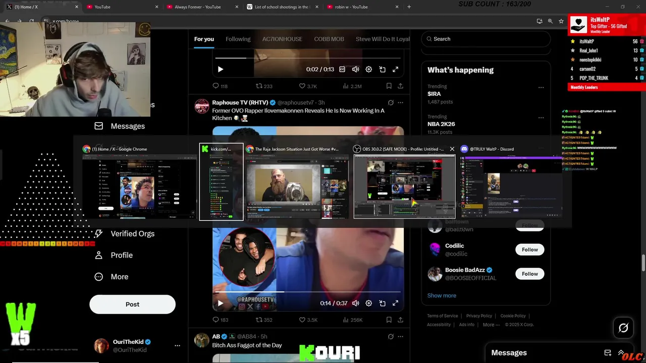Open the Always Forever YouTube browser tab
The image size is (646, 363).
[x=201, y=7]
